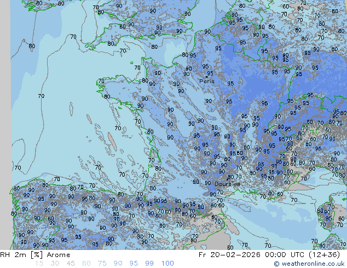Viewport: 347px width, 268px height.
Task: Select the 60 value in the legend row
Action: click(86, 264)
